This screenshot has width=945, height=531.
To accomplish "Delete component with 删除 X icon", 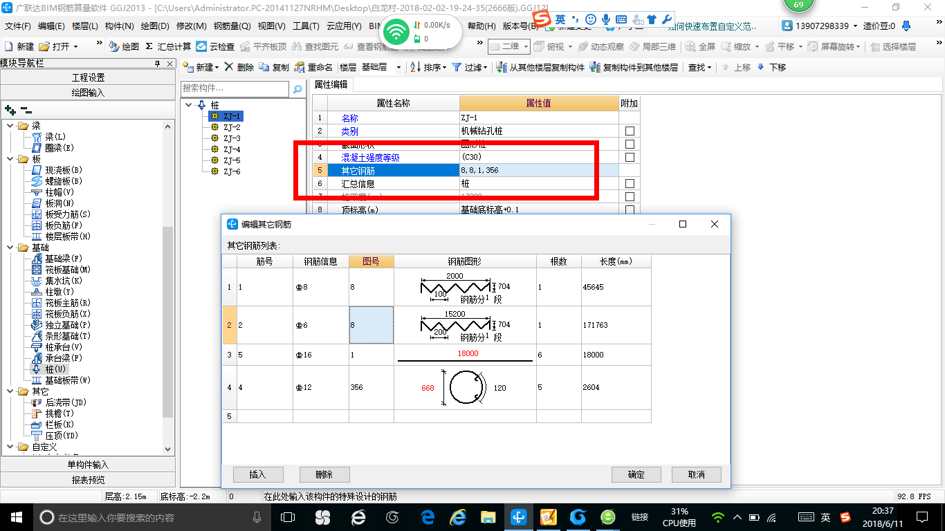I will pos(239,67).
